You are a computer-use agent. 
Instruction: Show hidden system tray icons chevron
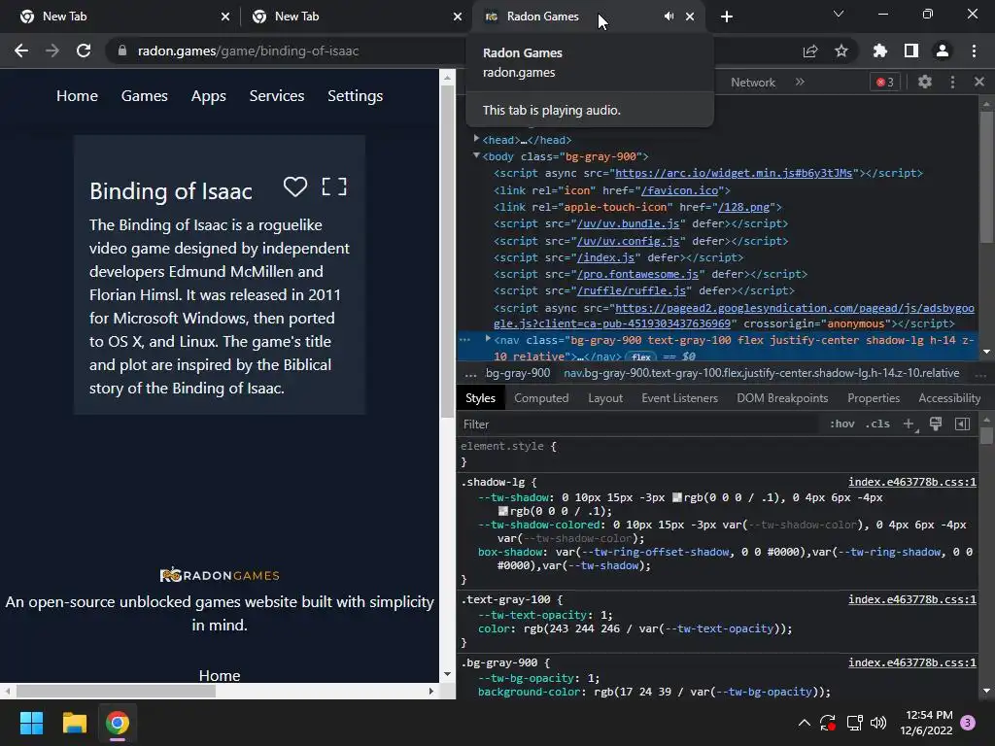click(804, 722)
